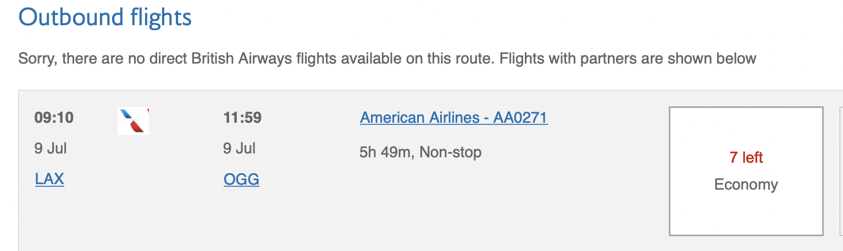Image resolution: width=843 pixels, height=251 pixels.
Task: Click the 9 Jul date under 09:10
Action: point(51,149)
